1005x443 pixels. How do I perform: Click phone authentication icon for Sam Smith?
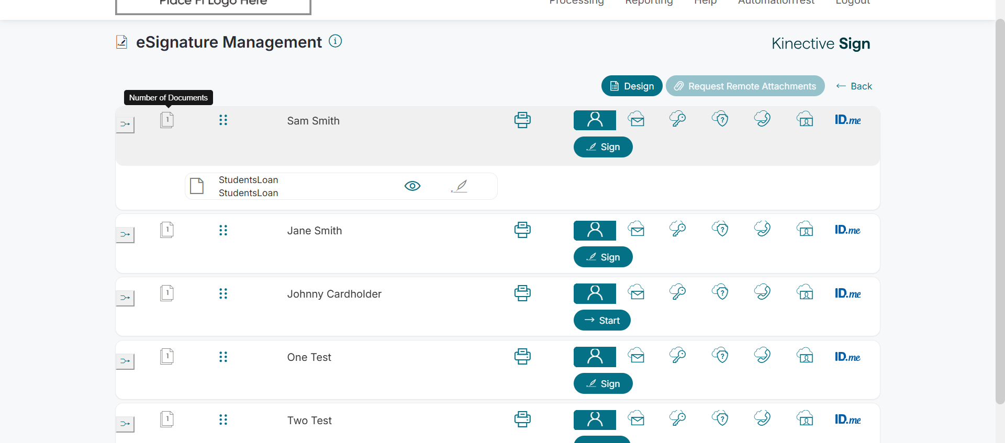coord(762,120)
